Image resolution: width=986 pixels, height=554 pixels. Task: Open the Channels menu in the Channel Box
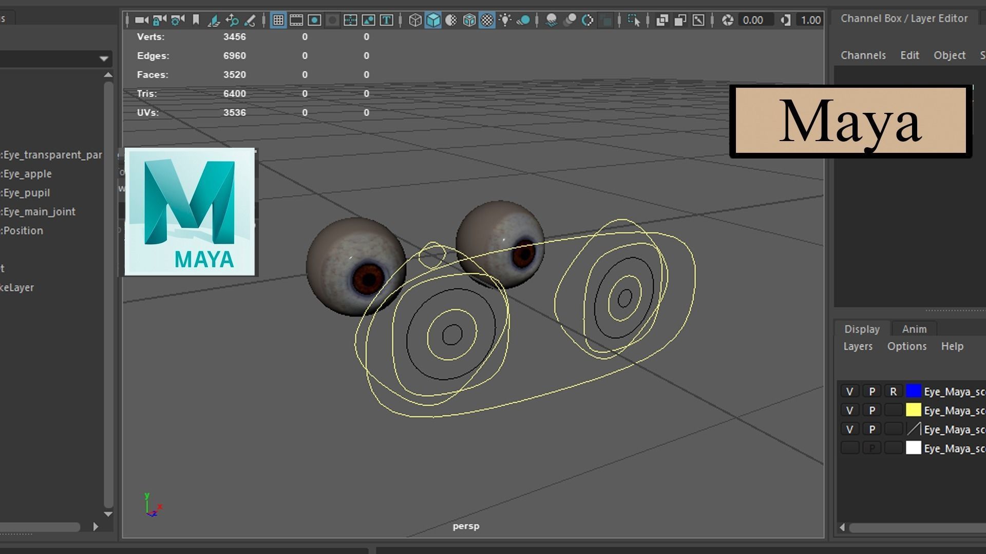863,55
